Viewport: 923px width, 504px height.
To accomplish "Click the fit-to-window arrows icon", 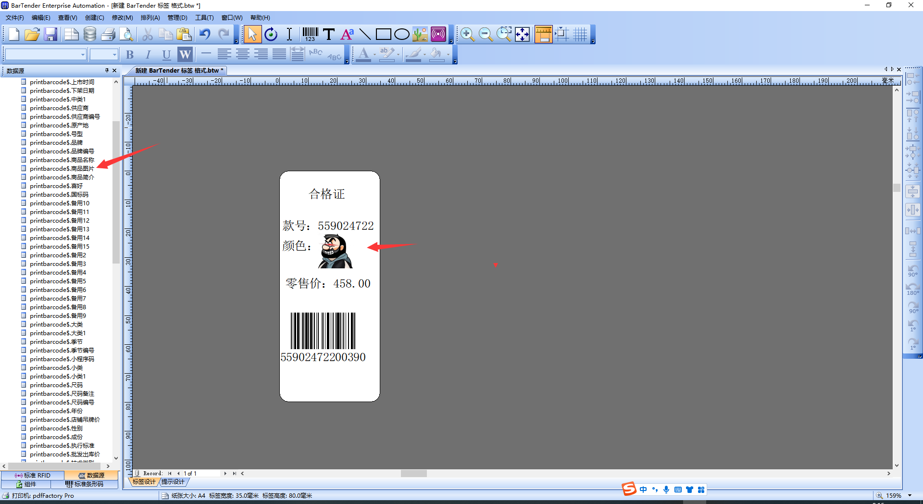I will click(x=522, y=35).
